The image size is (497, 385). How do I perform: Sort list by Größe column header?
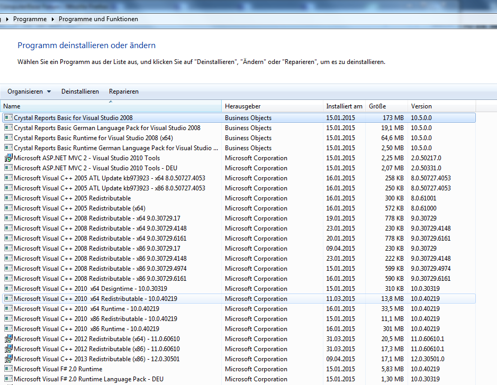tap(386, 106)
